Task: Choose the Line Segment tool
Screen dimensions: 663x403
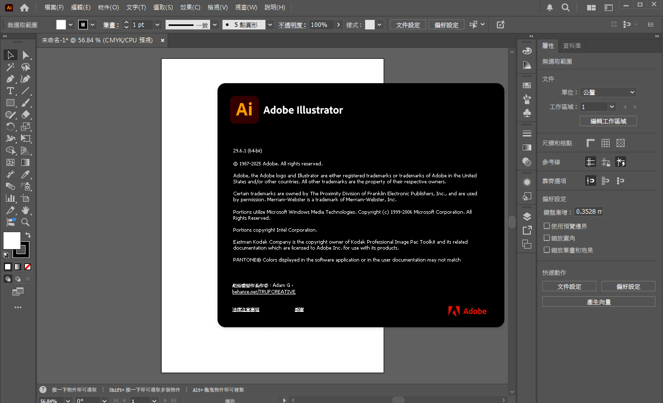Action: (25, 91)
